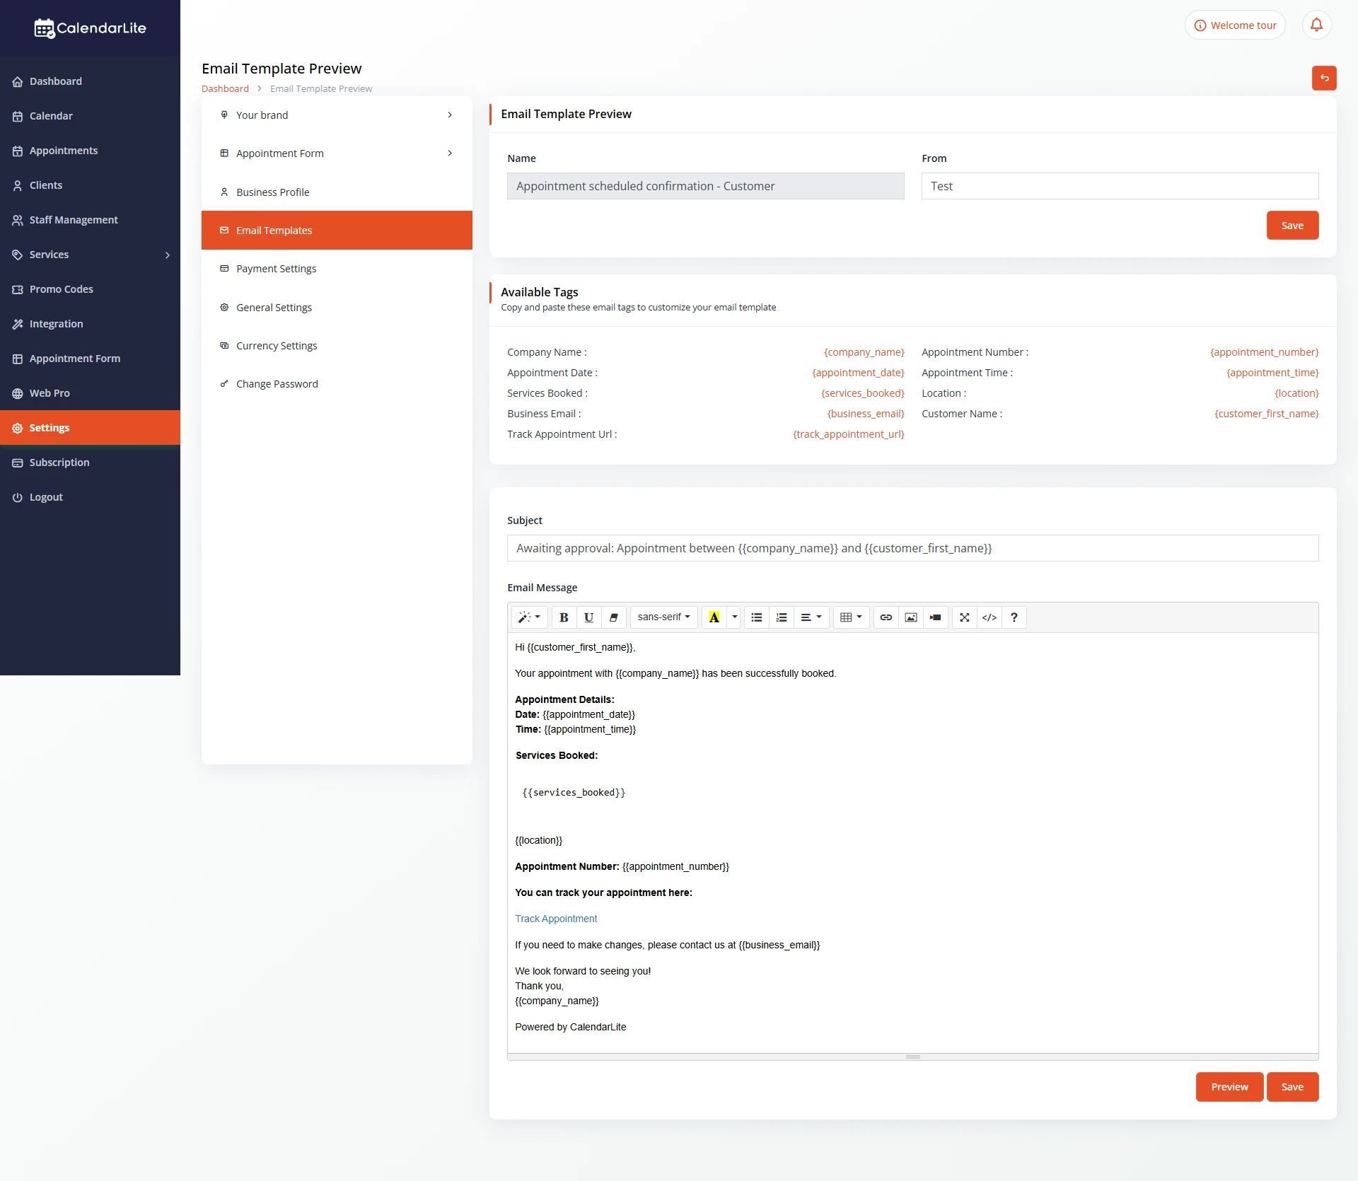Toggle bold formatting in editor
The height and width of the screenshot is (1181, 1358).
(564, 617)
